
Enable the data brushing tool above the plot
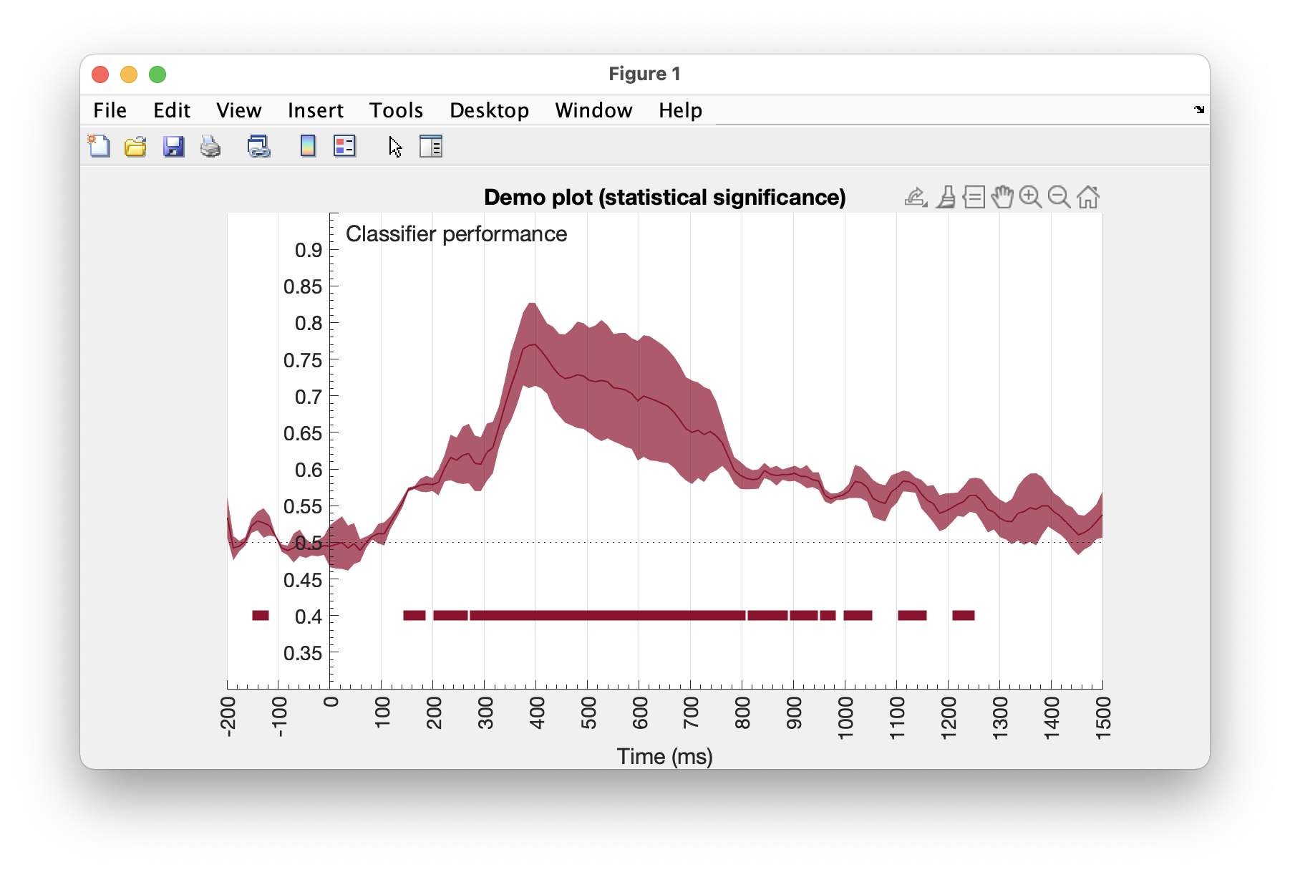(x=946, y=197)
